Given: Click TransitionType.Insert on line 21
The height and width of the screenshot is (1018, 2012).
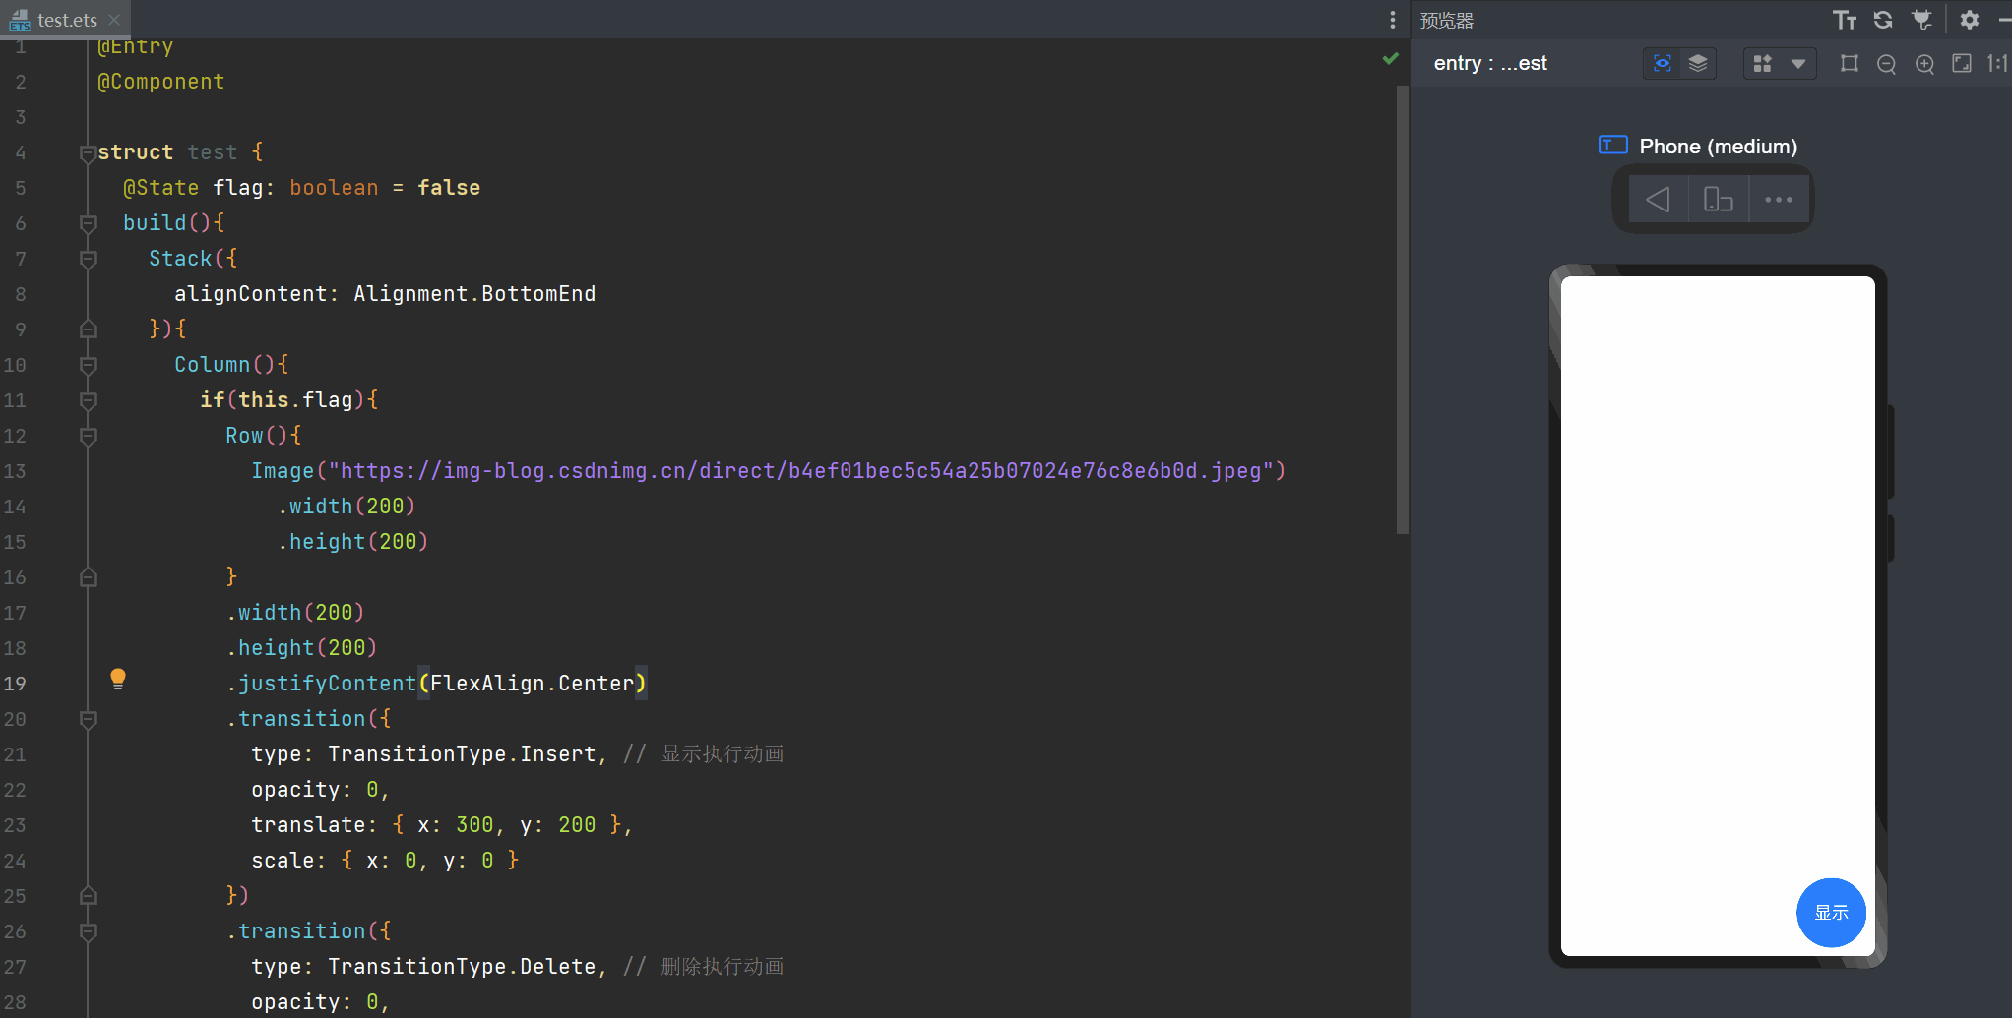Looking at the screenshot, I should click(x=462, y=754).
